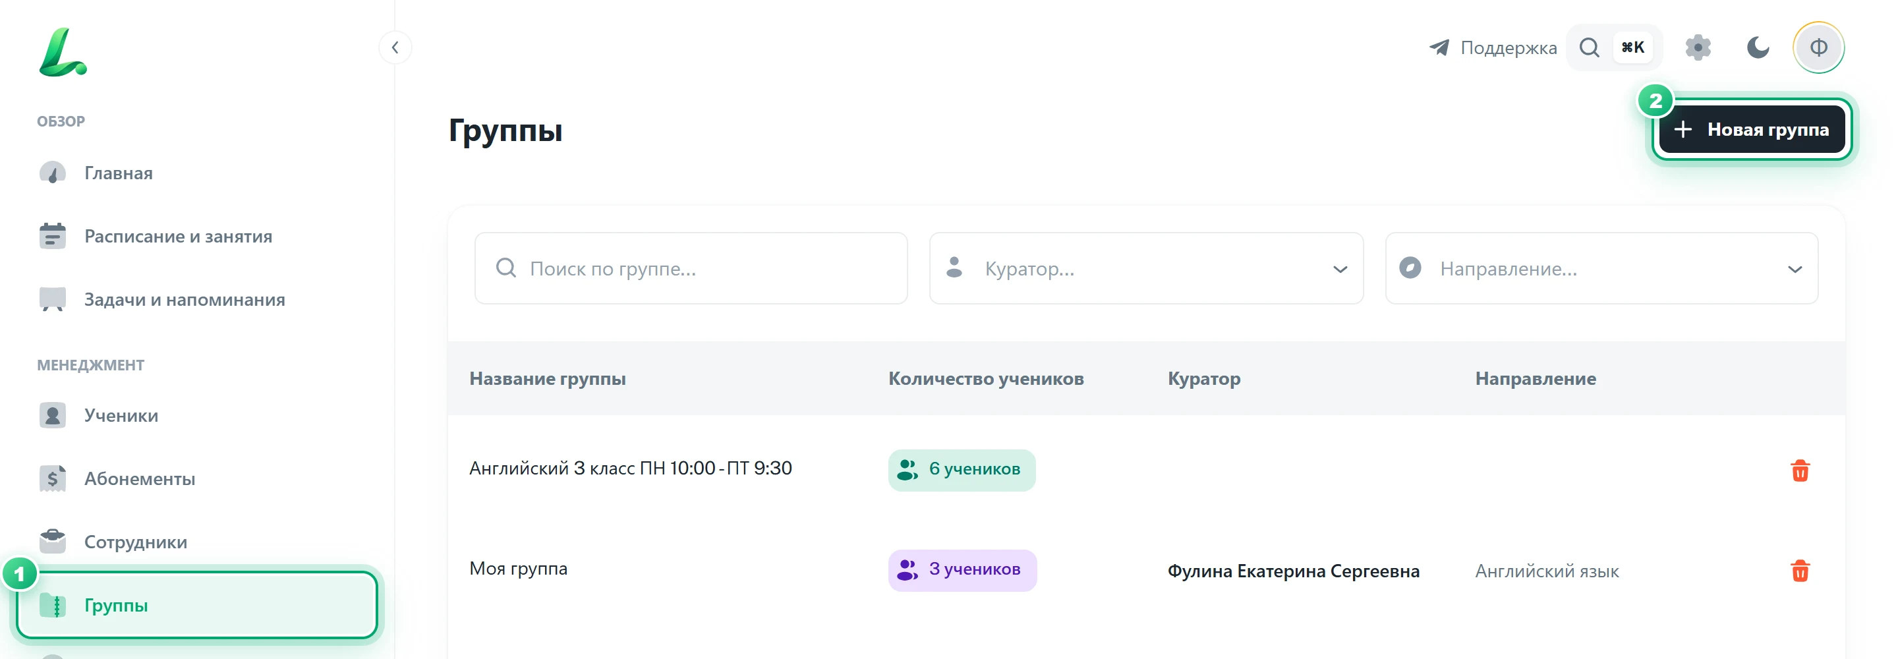The width and height of the screenshot is (1898, 659).
Task: Click the Главная gauge icon
Action: [x=52, y=173]
